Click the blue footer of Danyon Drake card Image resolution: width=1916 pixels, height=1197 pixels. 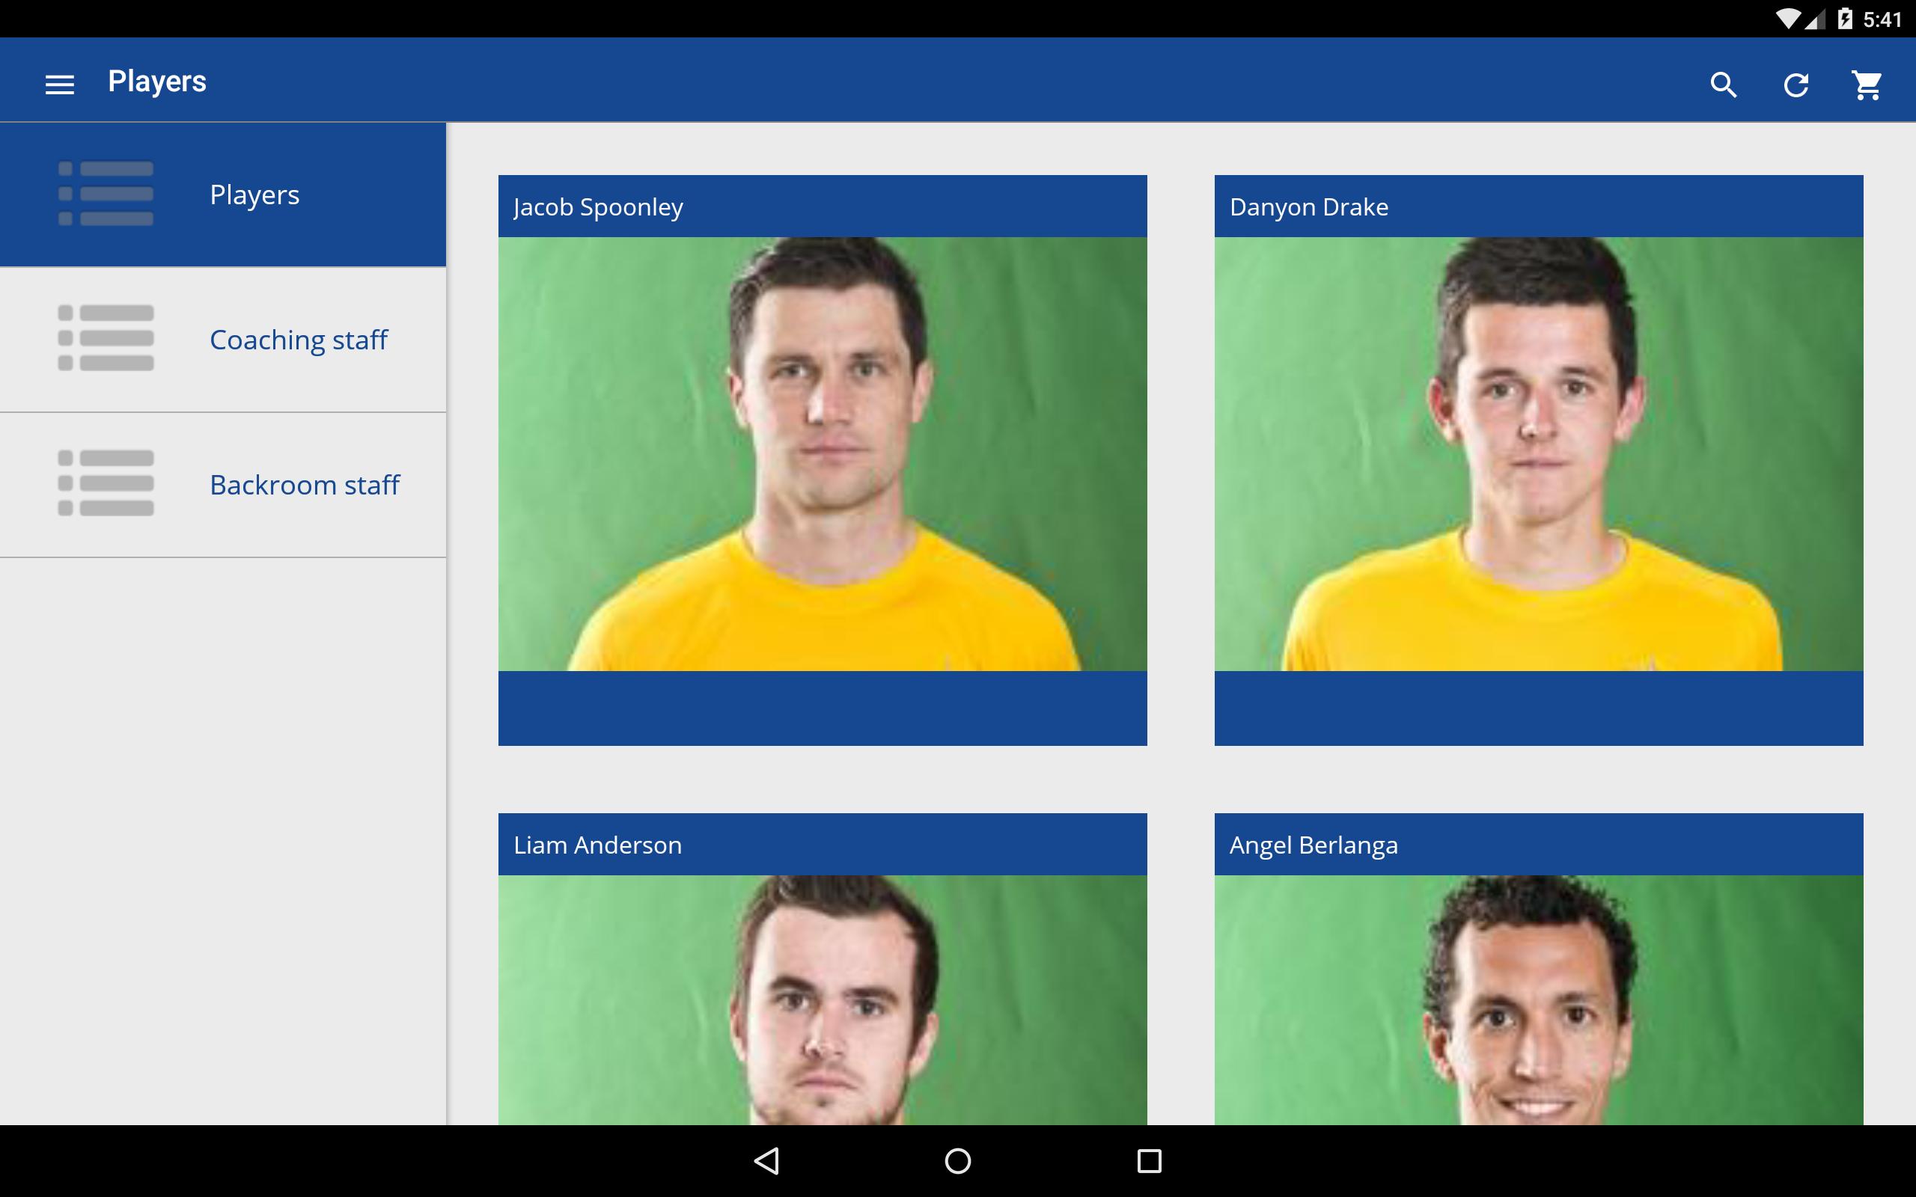pyautogui.click(x=1538, y=708)
